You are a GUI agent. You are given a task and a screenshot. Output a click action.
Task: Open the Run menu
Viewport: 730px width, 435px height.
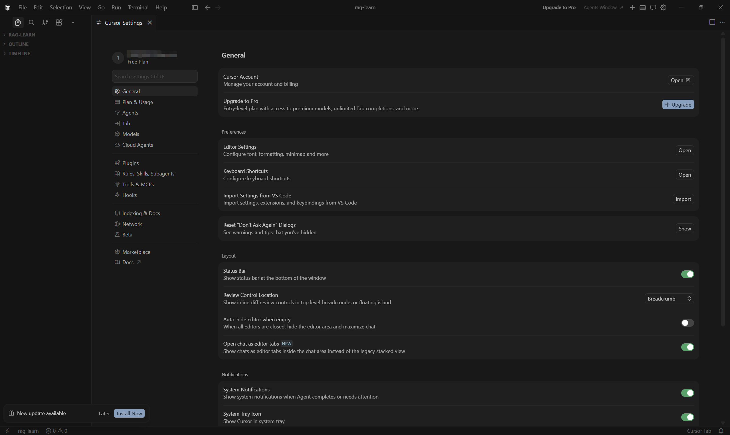[116, 8]
